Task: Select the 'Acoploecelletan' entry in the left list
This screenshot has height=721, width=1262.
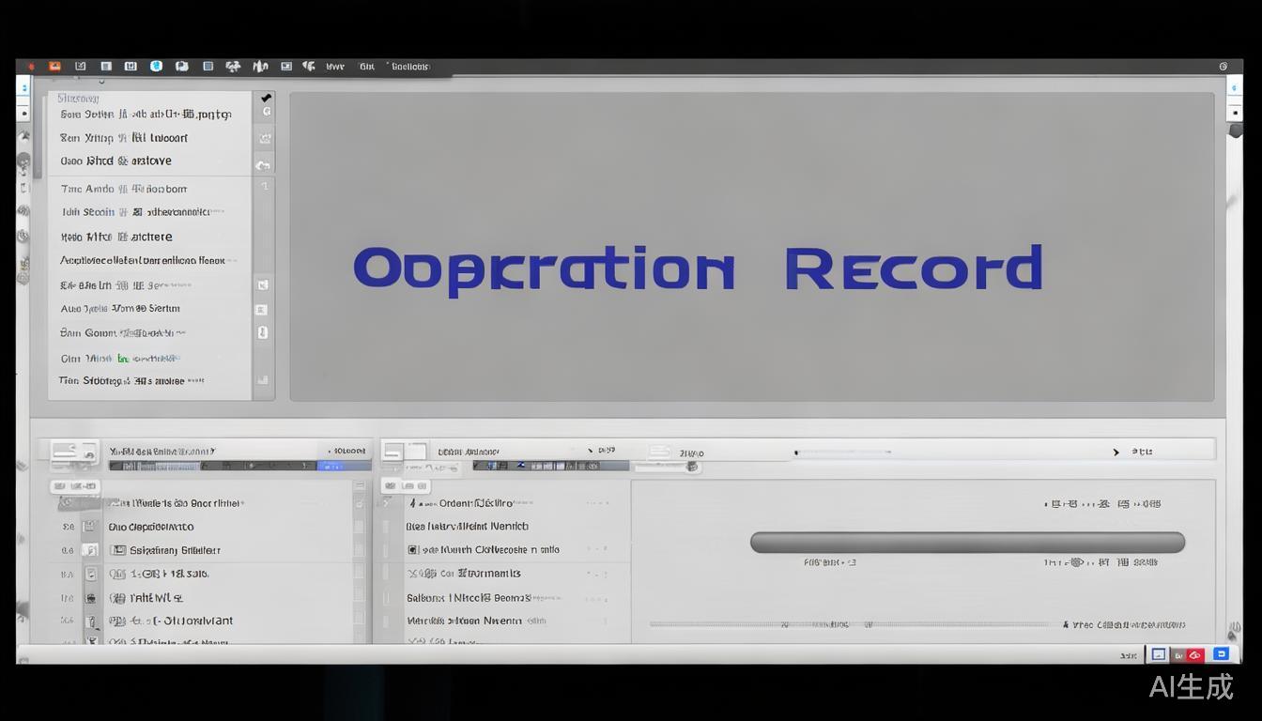Action: click(142, 260)
